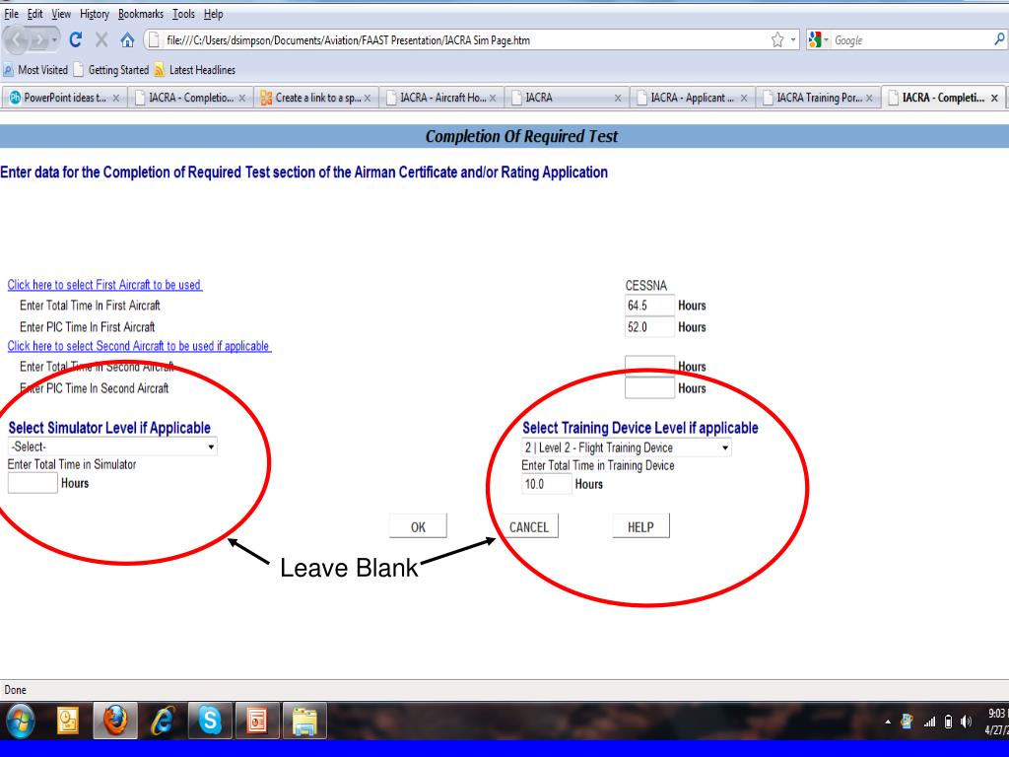
Task: Click the Total Time in Training Device field
Action: [546, 484]
